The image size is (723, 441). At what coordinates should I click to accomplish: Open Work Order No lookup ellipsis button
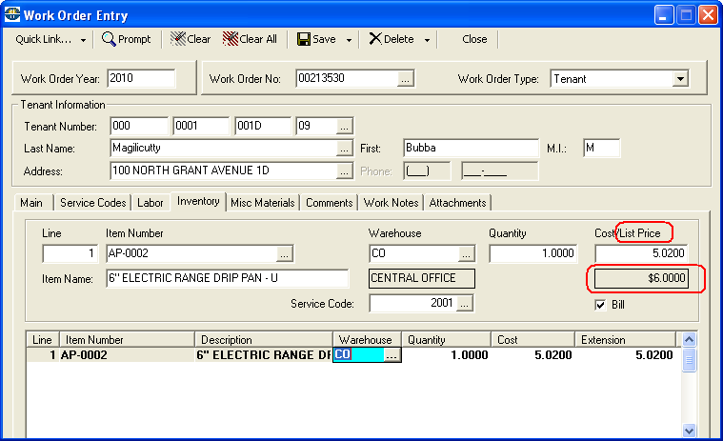tap(406, 79)
